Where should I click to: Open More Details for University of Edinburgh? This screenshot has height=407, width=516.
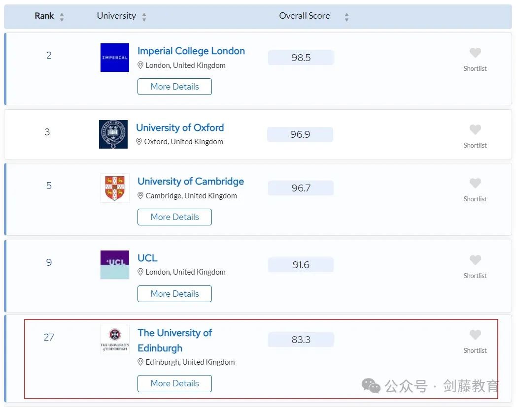(x=175, y=383)
